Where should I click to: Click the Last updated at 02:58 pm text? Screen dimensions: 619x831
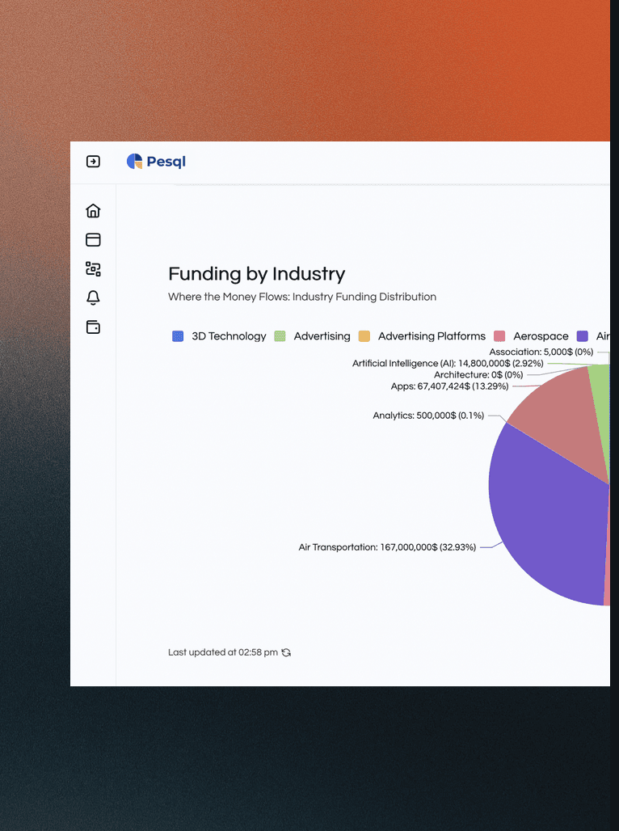(223, 652)
